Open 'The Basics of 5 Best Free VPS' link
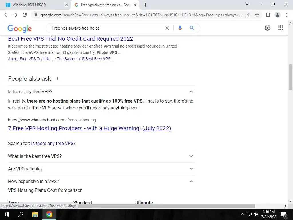This screenshot has height=220, width=293. pos(85,59)
